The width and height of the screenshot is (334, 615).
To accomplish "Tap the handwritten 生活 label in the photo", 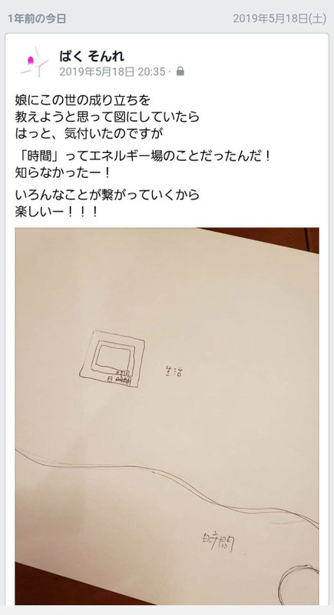I will tap(174, 371).
